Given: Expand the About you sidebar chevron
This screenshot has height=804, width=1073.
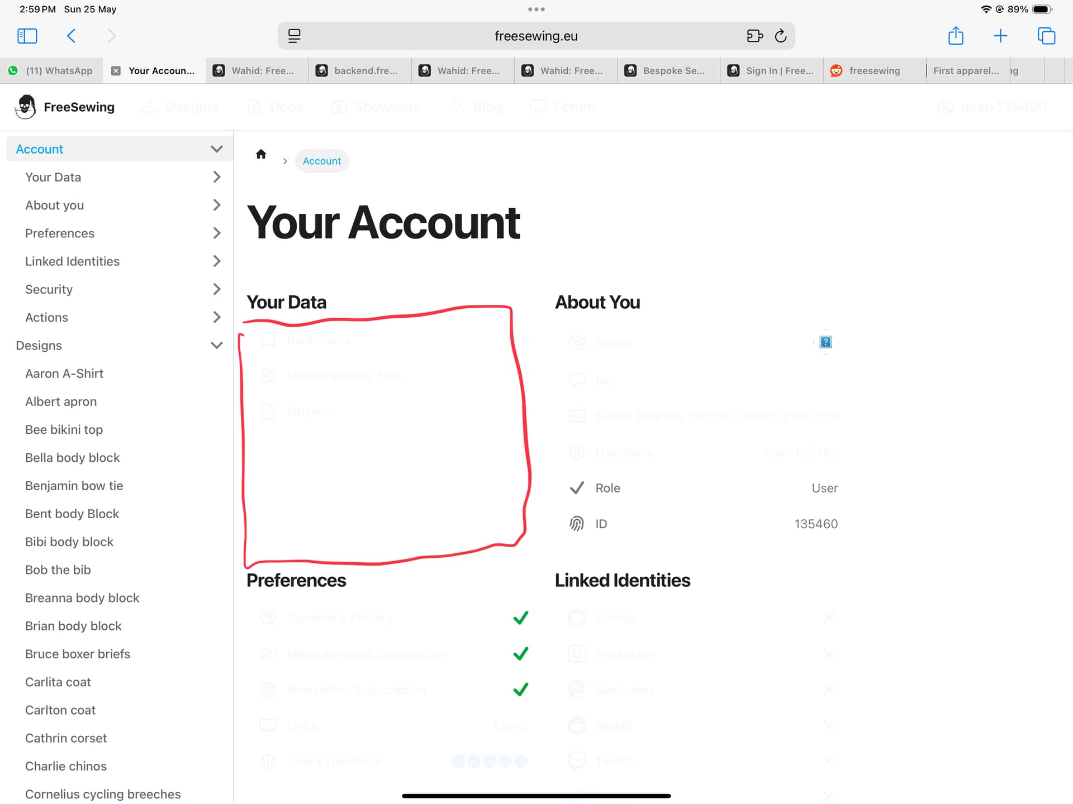Looking at the screenshot, I should click(x=217, y=205).
